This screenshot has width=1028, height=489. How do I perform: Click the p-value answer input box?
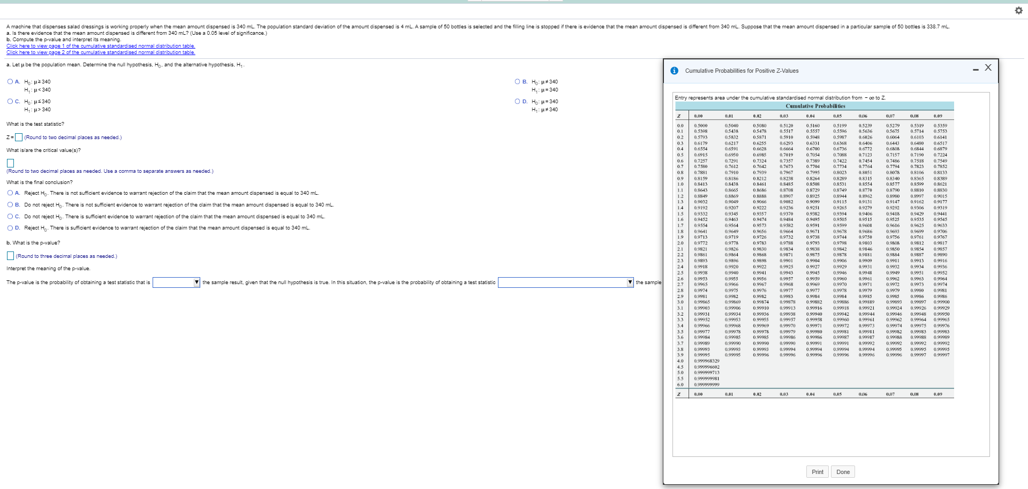point(10,256)
